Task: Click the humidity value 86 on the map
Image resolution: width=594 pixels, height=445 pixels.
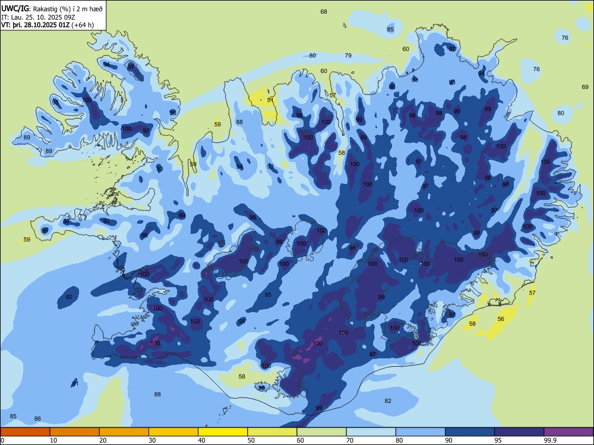Action: pos(37,419)
